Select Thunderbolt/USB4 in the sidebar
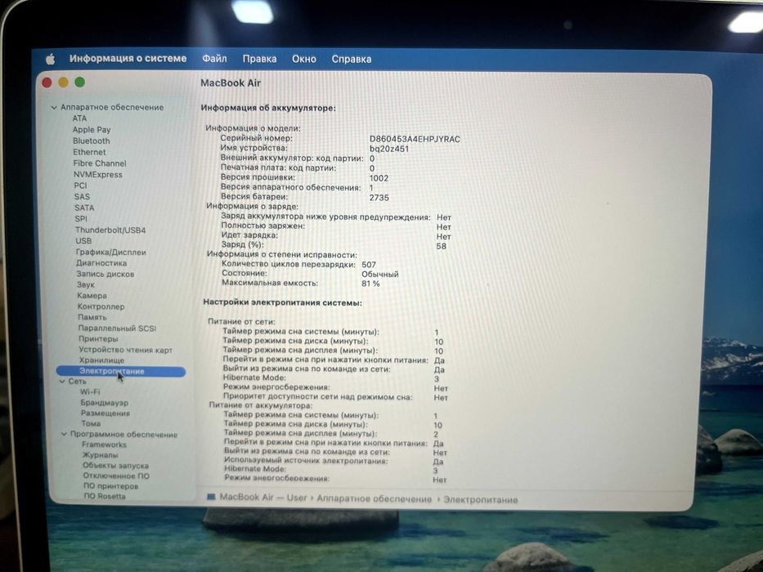The height and width of the screenshot is (572, 763). pos(110,230)
